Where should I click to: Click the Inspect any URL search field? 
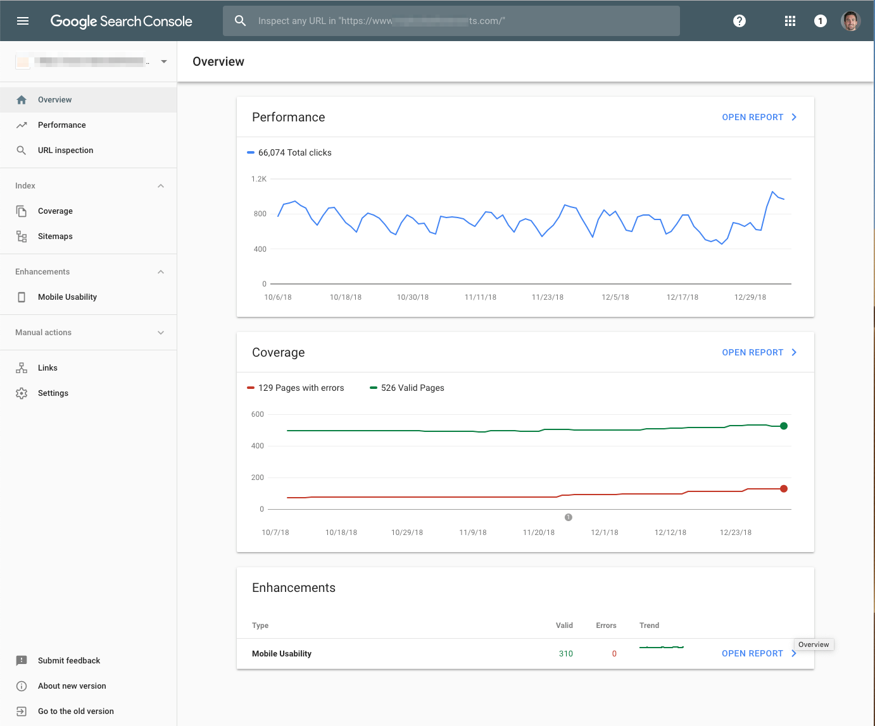pos(451,21)
